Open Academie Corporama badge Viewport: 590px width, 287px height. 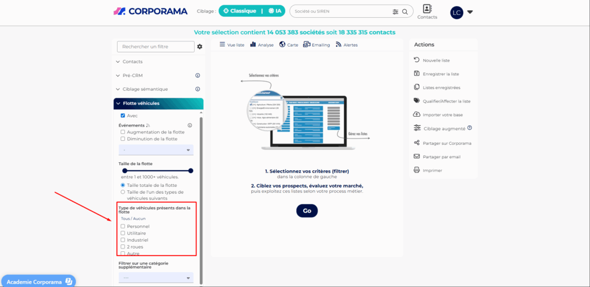[38, 281]
